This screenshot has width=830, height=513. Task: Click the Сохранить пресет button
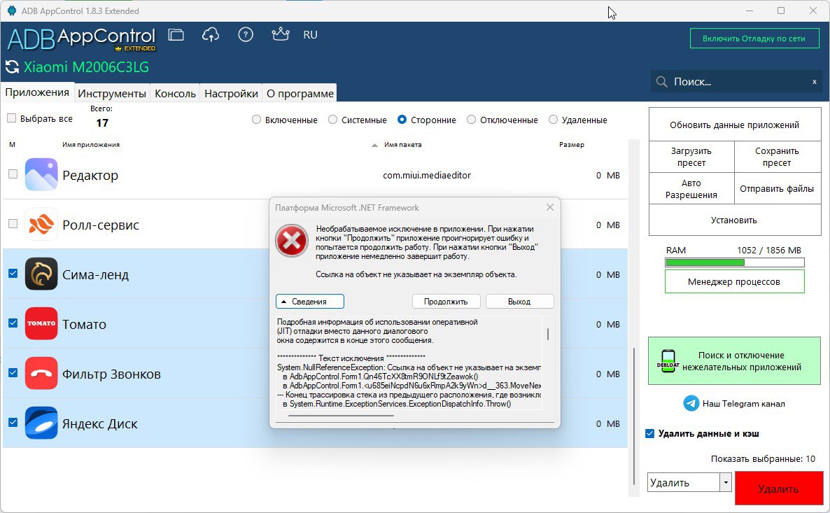click(777, 157)
